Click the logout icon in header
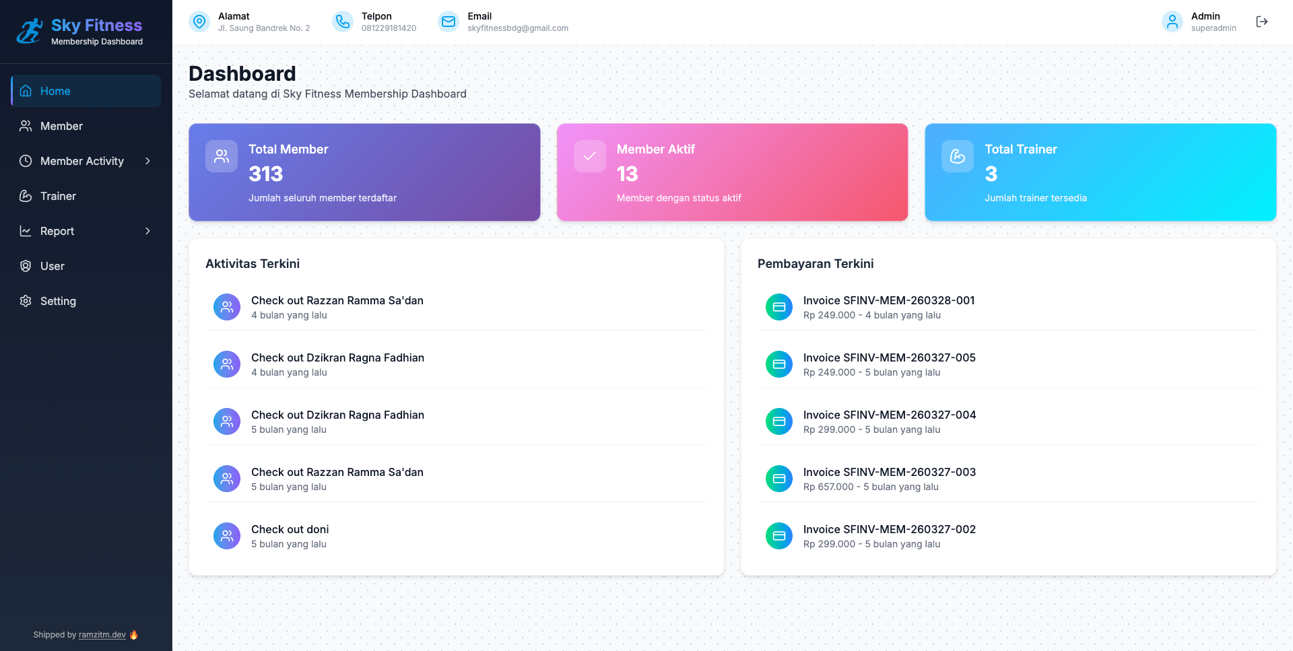This screenshot has height=651, width=1293. click(1262, 22)
